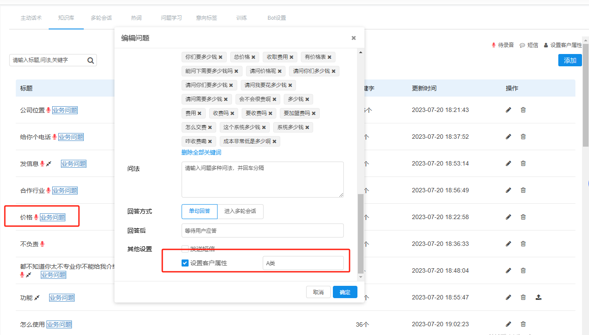Click the 确定 button
589x335 pixels.
(x=345, y=292)
